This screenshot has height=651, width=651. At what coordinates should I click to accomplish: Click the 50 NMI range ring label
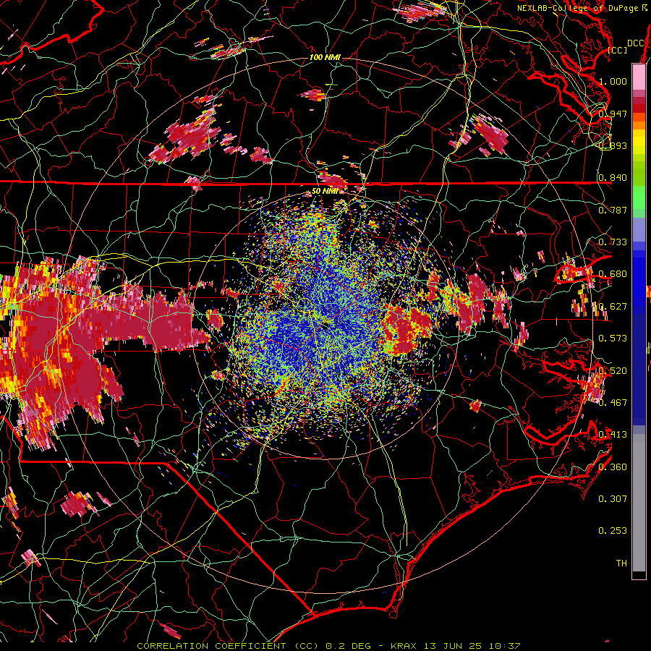point(325,191)
